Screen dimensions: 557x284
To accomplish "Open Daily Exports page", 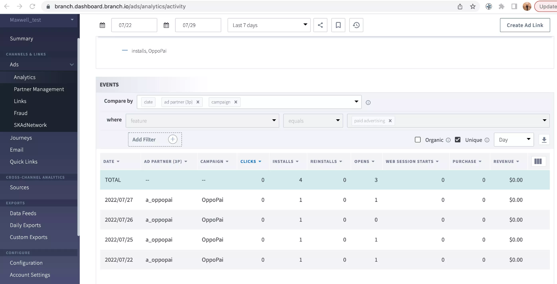I will [26, 225].
